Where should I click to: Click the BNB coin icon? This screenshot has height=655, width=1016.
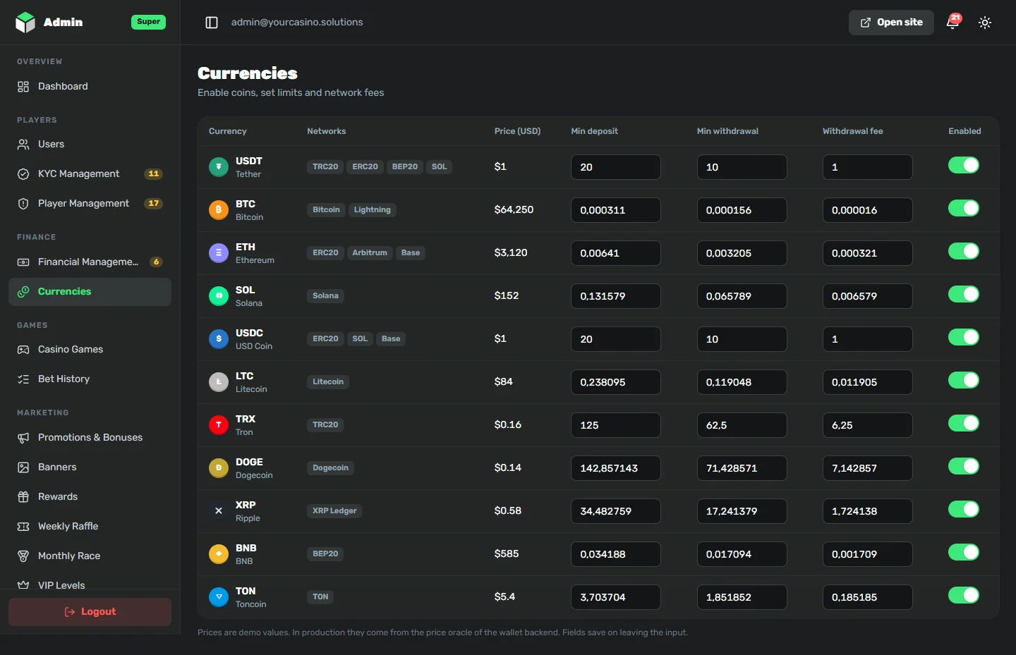(219, 554)
